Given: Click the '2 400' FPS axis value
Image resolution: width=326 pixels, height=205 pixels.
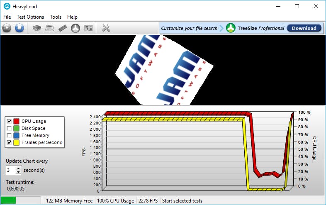Looking at the screenshot, I should click(x=95, y=117).
